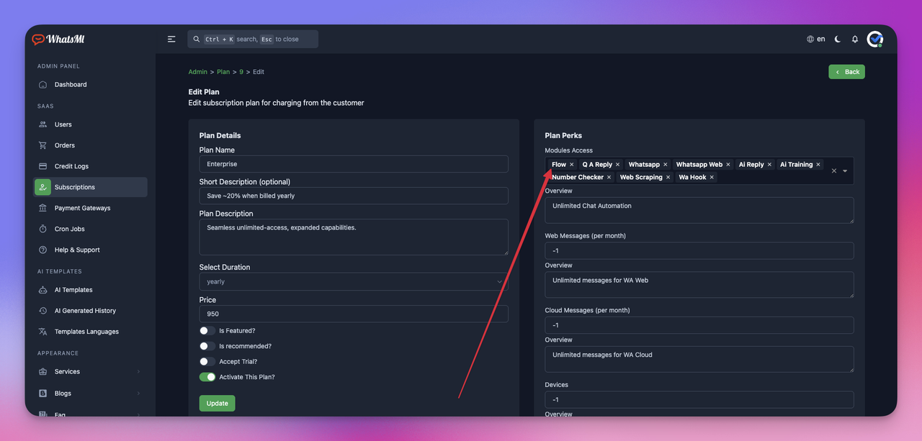Focus the Price input field

pos(354,314)
